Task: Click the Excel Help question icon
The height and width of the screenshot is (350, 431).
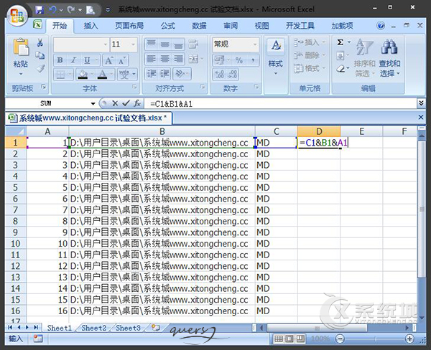Action: [x=381, y=26]
